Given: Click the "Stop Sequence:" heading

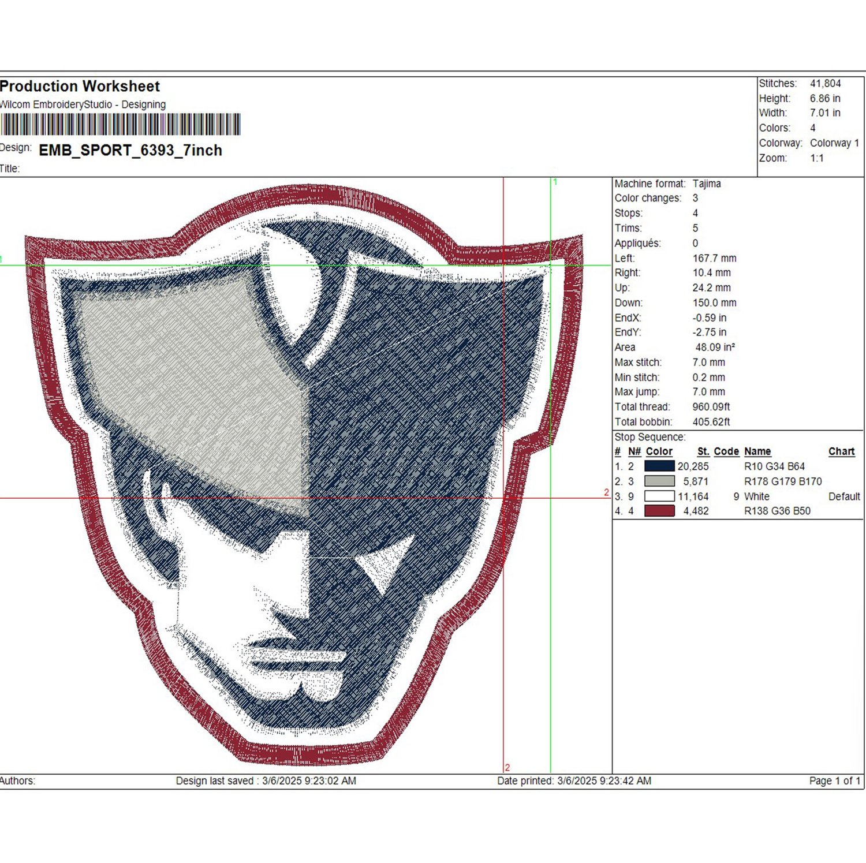Looking at the screenshot, I should coord(650,438).
